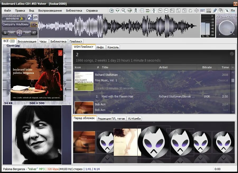Click the playlist header dropdown arrow after Time
Viewport: 238px width, 173px height.
[233, 67]
